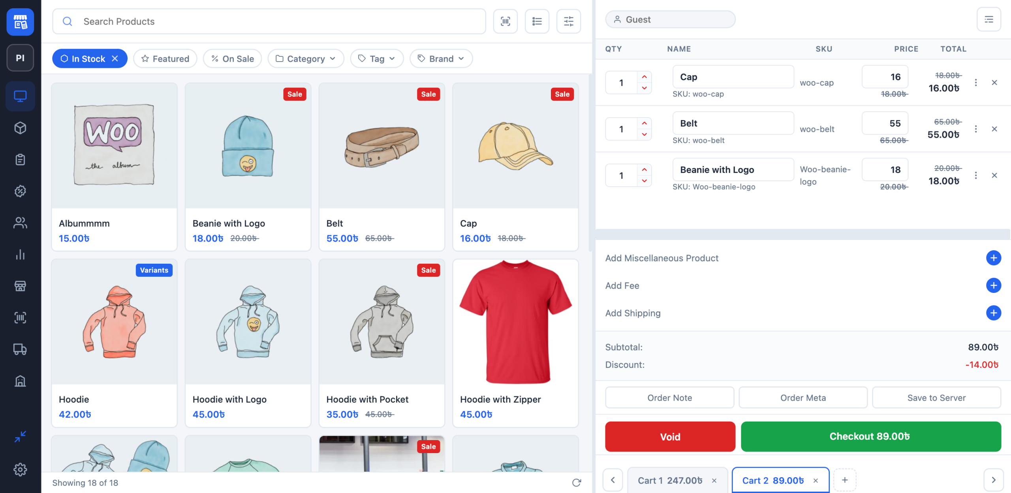Increase the Cap quantity
Screen dimensions: 1011x493
click(x=644, y=77)
